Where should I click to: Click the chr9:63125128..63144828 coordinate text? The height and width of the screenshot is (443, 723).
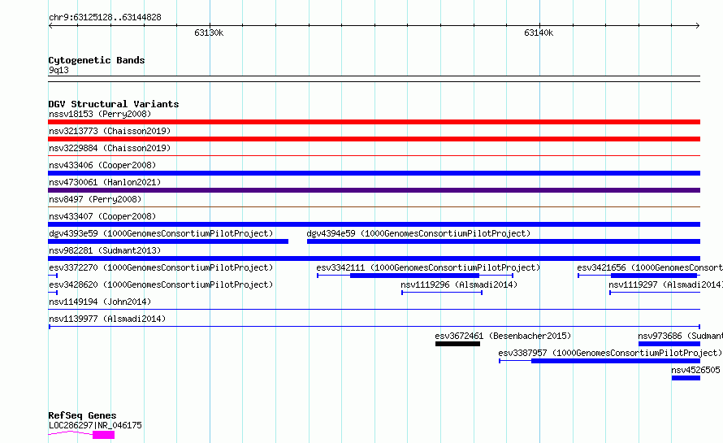coord(105,17)
